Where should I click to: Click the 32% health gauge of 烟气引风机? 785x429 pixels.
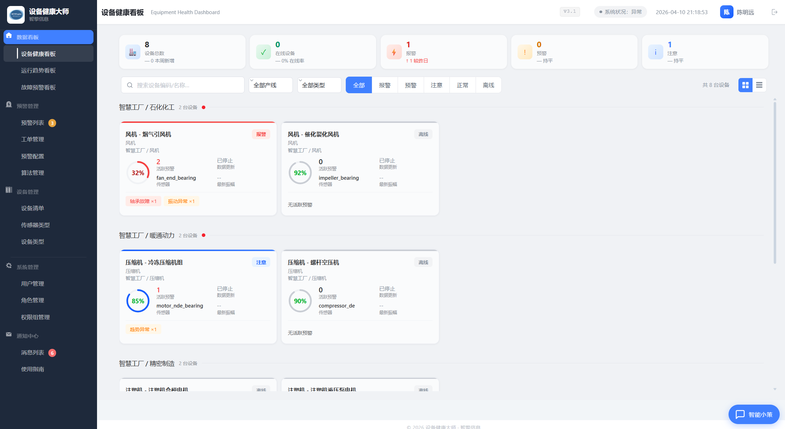click(x=138, y=173)
